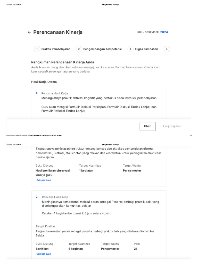Open the Praktik Pembelajaran step
This screenshot has width=198, height=264.
(56, 49)
